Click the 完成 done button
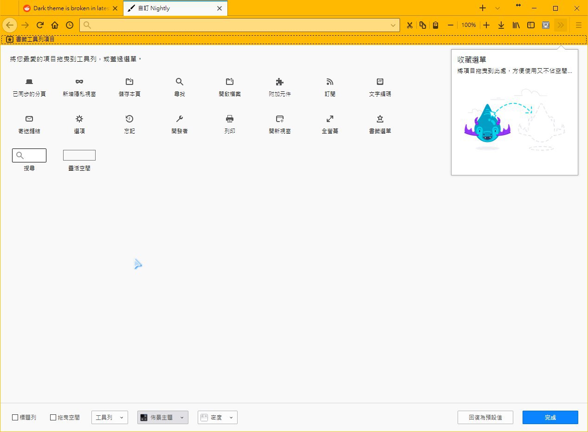 click(x=550, y=418)
